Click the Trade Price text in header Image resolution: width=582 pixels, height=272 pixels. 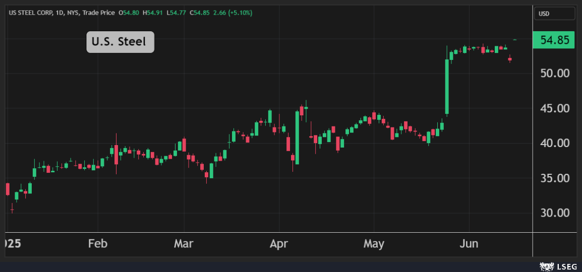pos(100,12)
